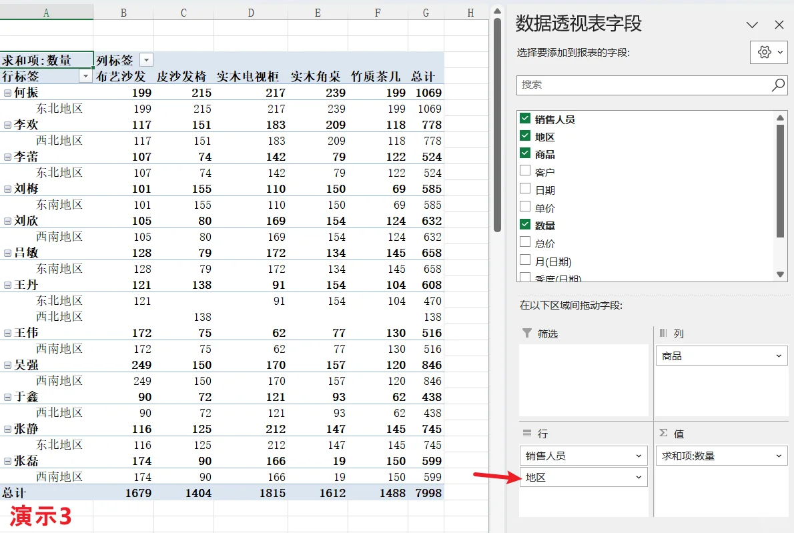Open the 行标签 filter dropdown

point(85,77)
